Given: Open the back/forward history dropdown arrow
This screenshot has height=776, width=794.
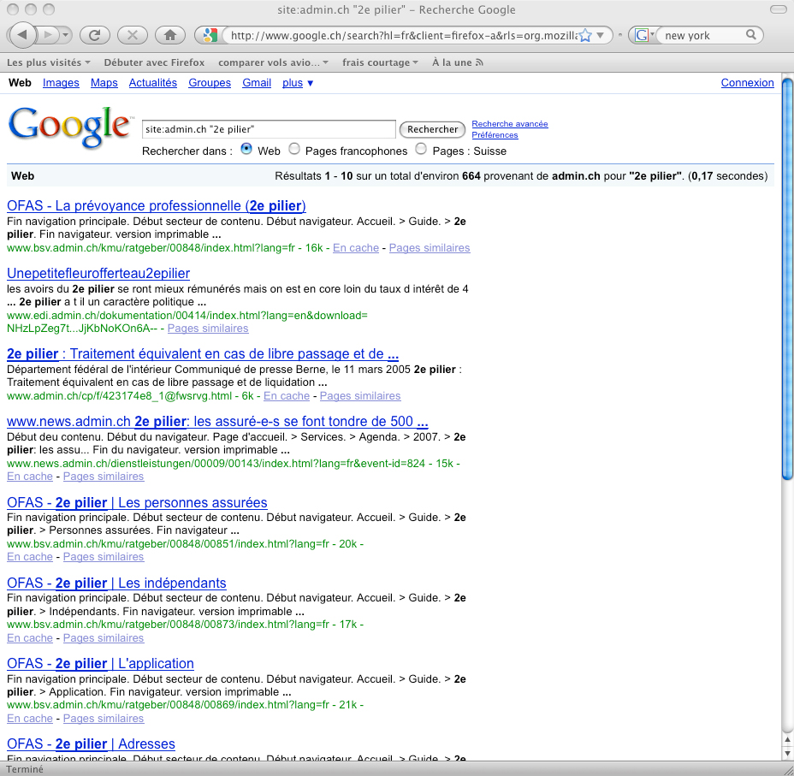Looking at the screenshot, I should (x=65, y=35).
